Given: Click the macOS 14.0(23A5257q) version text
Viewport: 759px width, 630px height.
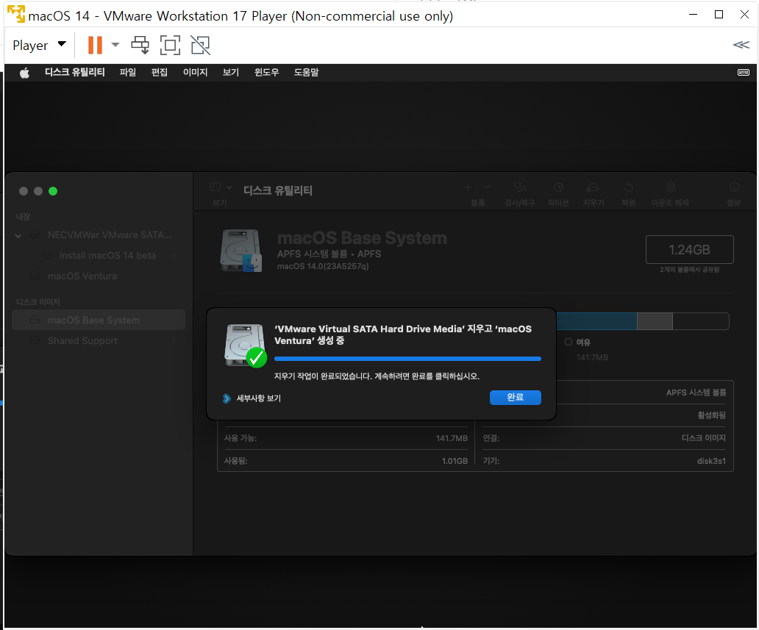Looking at the screenshot, I should coord(323,266).
